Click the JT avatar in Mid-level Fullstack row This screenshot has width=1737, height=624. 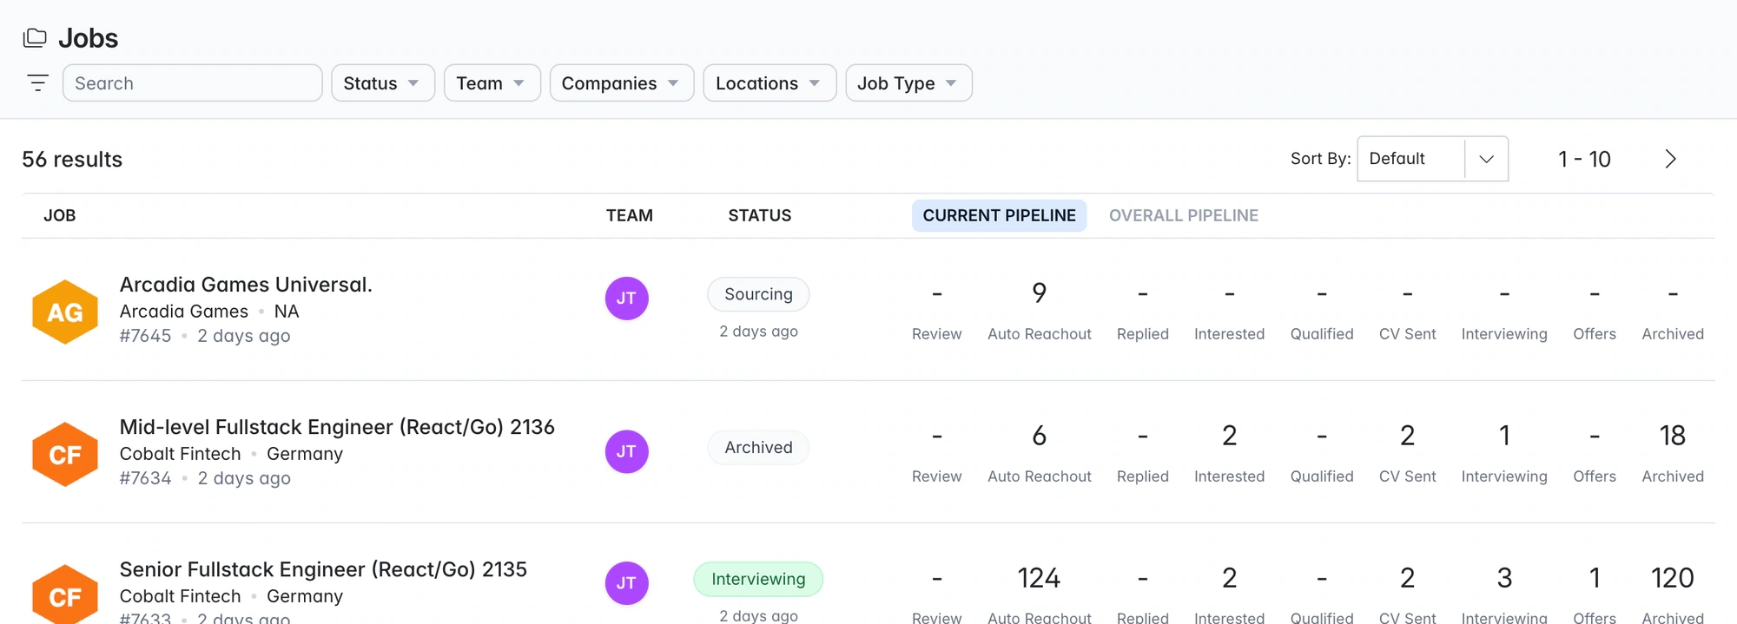(626, 451)
